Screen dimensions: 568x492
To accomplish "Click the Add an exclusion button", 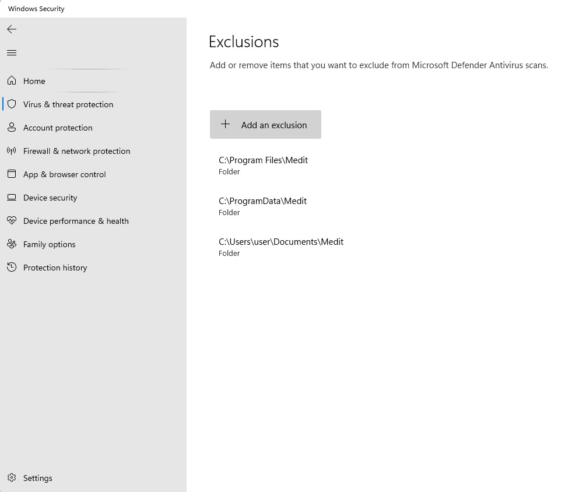I will coord(265,125).
